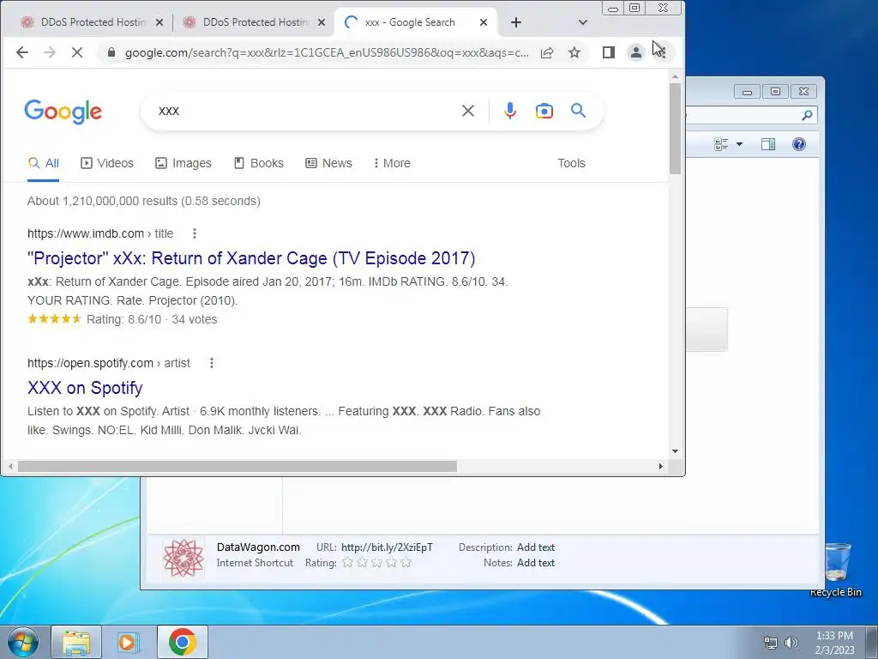Open the Chrome three-dot menu
Screen dimensions: 878x659
(x=663, y=52)
